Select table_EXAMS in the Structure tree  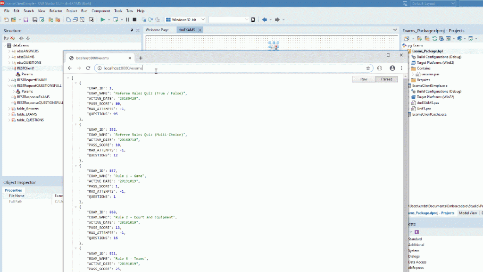click(27, 114)
